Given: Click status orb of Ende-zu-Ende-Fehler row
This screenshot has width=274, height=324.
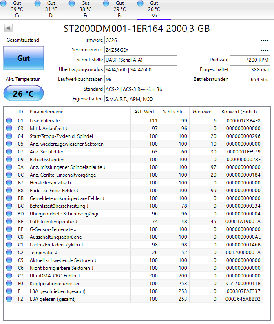Looking at the screenshot, I should point(9,190).
